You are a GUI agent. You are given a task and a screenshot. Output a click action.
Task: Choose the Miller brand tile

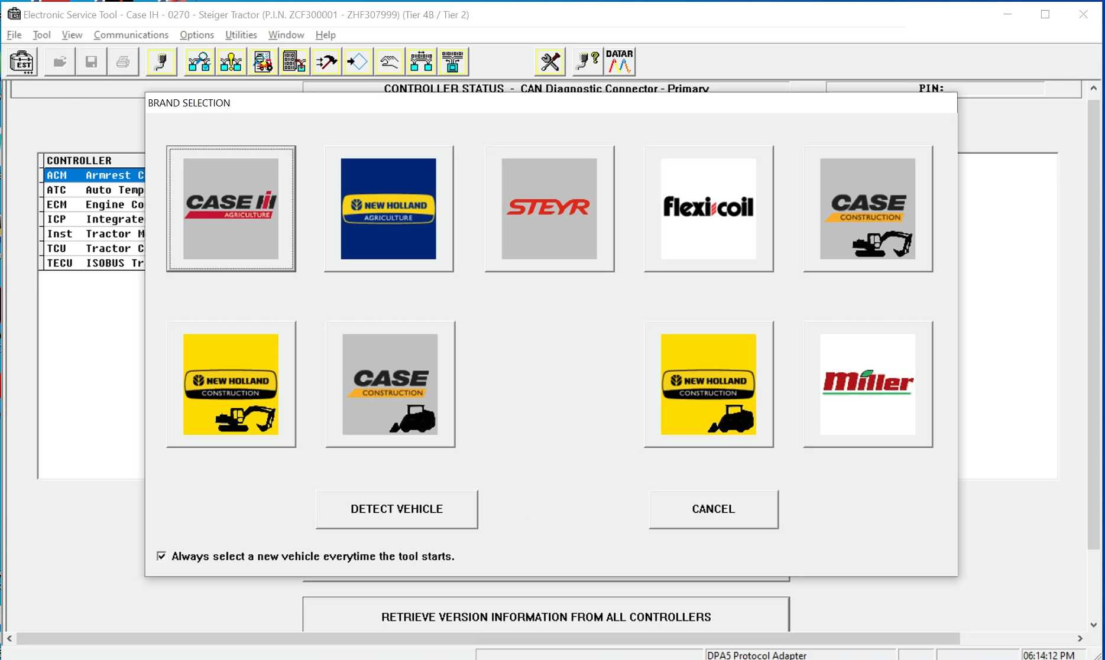868,384
